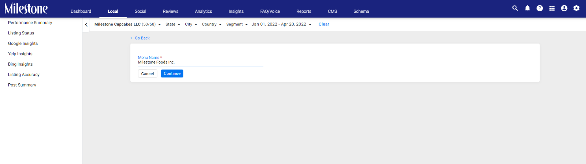Open the State filter dropdown
This screenshot has height=164, width=586.
[x=173, y=24]
